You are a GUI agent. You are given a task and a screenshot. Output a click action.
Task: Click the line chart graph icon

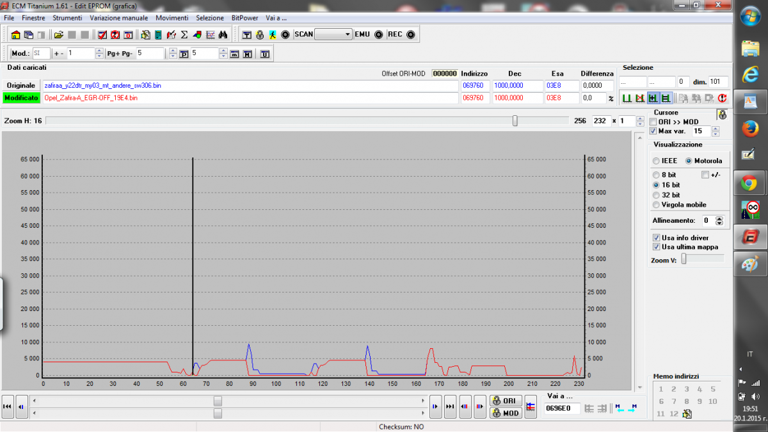tap(210, 35)
